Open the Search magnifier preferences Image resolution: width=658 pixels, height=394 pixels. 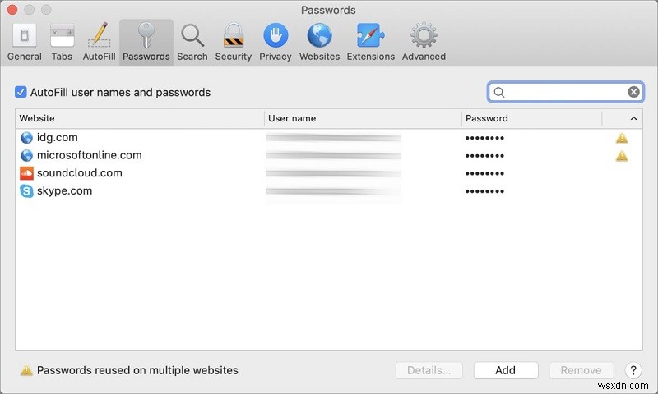[192, 43]
